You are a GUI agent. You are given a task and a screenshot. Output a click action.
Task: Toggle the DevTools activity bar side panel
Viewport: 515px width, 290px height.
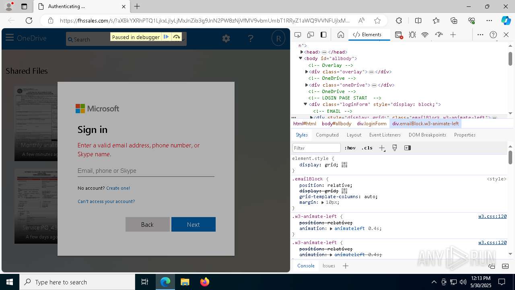tap(323, 35)
